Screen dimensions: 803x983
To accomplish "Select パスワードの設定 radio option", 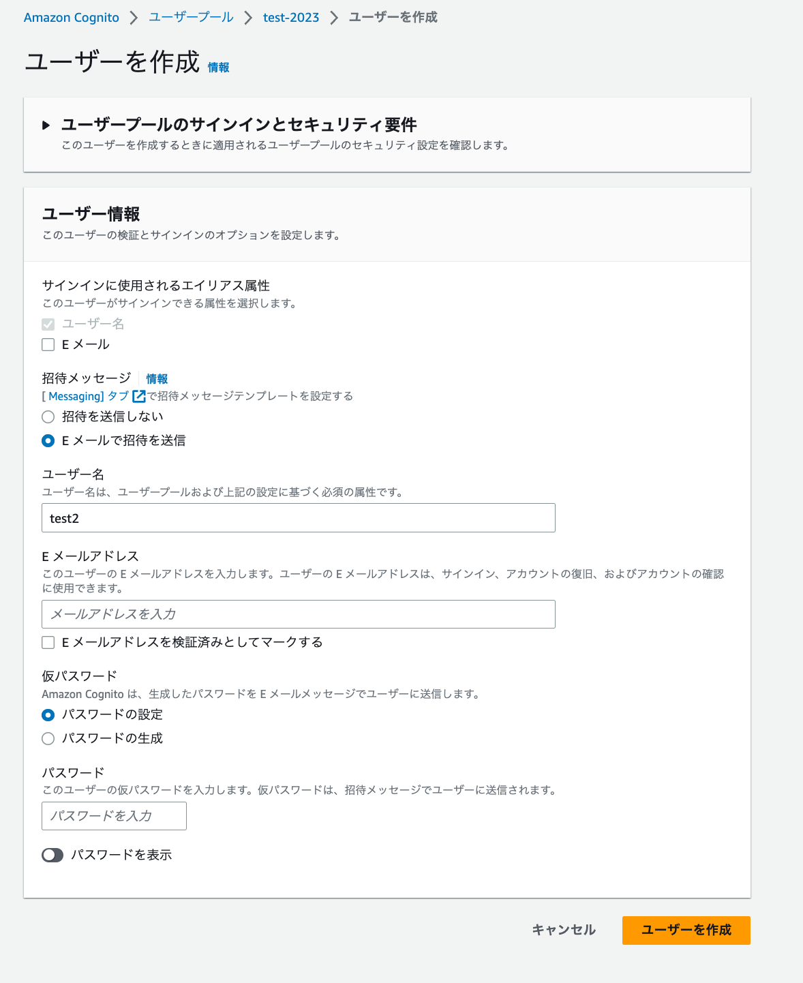I will pos(48,715).
